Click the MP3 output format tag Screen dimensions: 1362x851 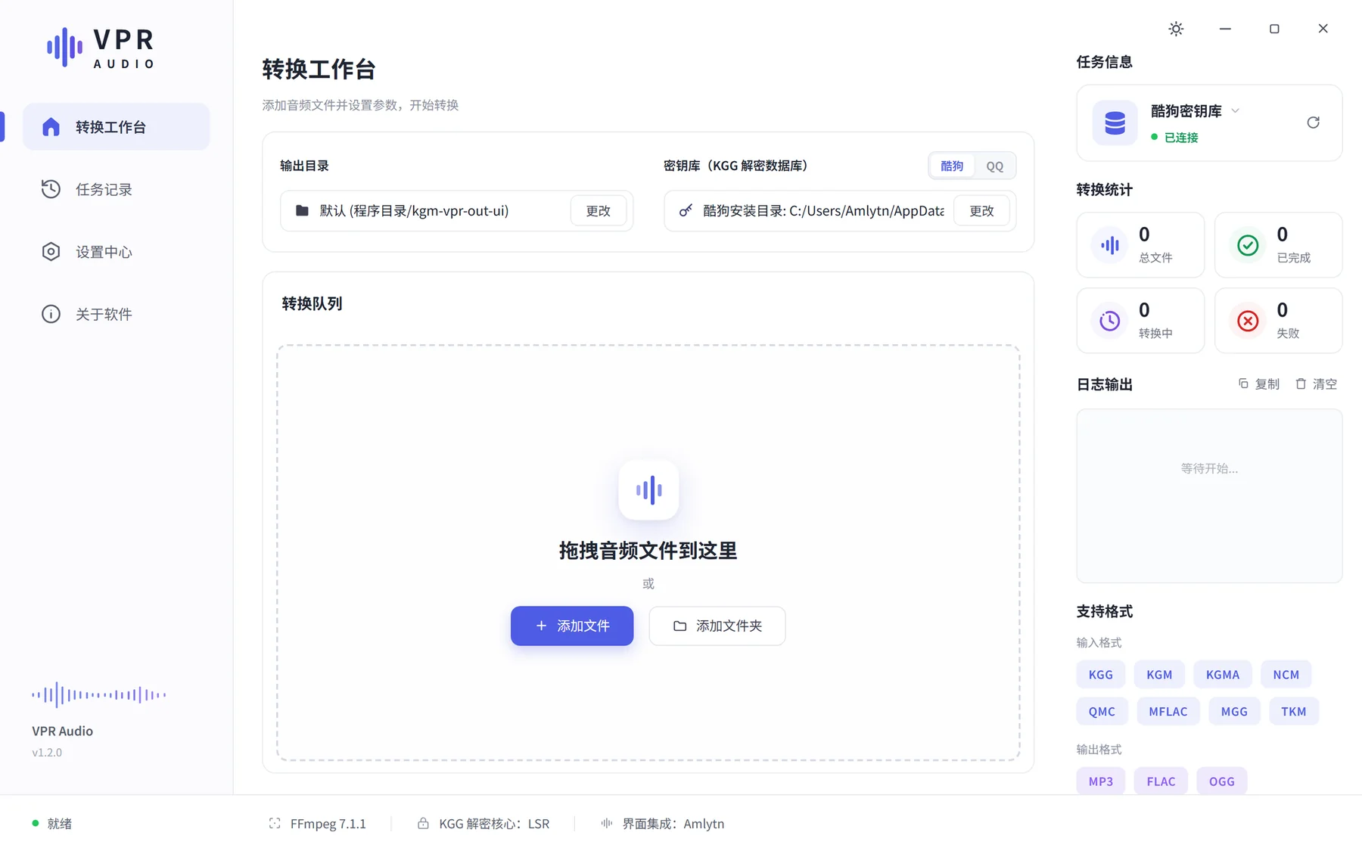point(1100,781)
